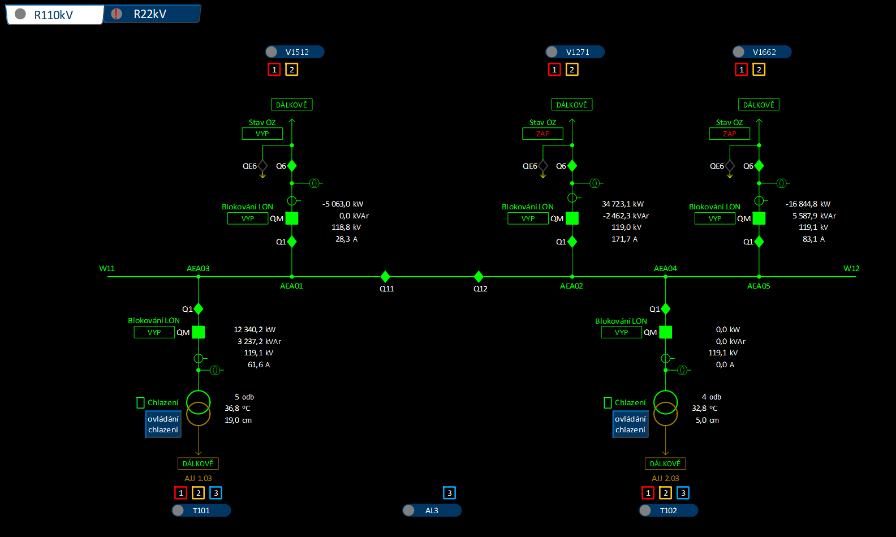Open the R110kV tab

(x=54, y=15)
